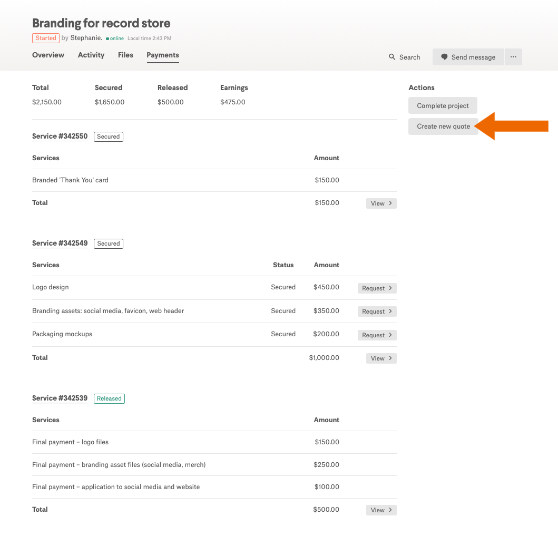
Task: Open Service #342550 link
Action: 60,136
